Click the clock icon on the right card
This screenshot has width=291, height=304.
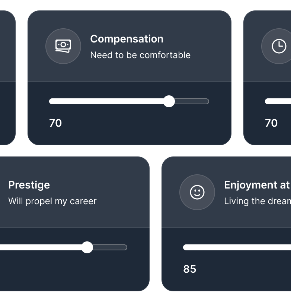click(x=279, y=46)
